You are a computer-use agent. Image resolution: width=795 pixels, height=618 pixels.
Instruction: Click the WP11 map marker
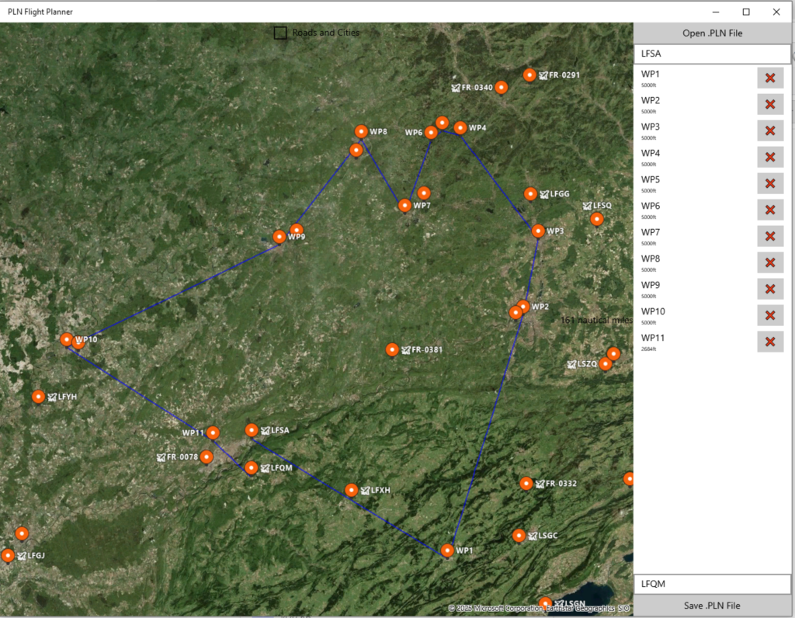(x=213, y=433)
